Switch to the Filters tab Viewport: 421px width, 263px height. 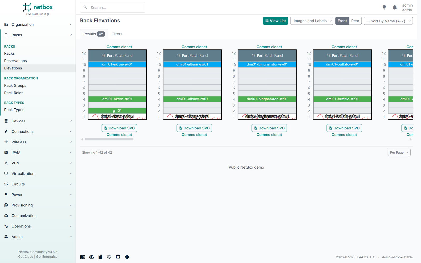click(117, 34)
